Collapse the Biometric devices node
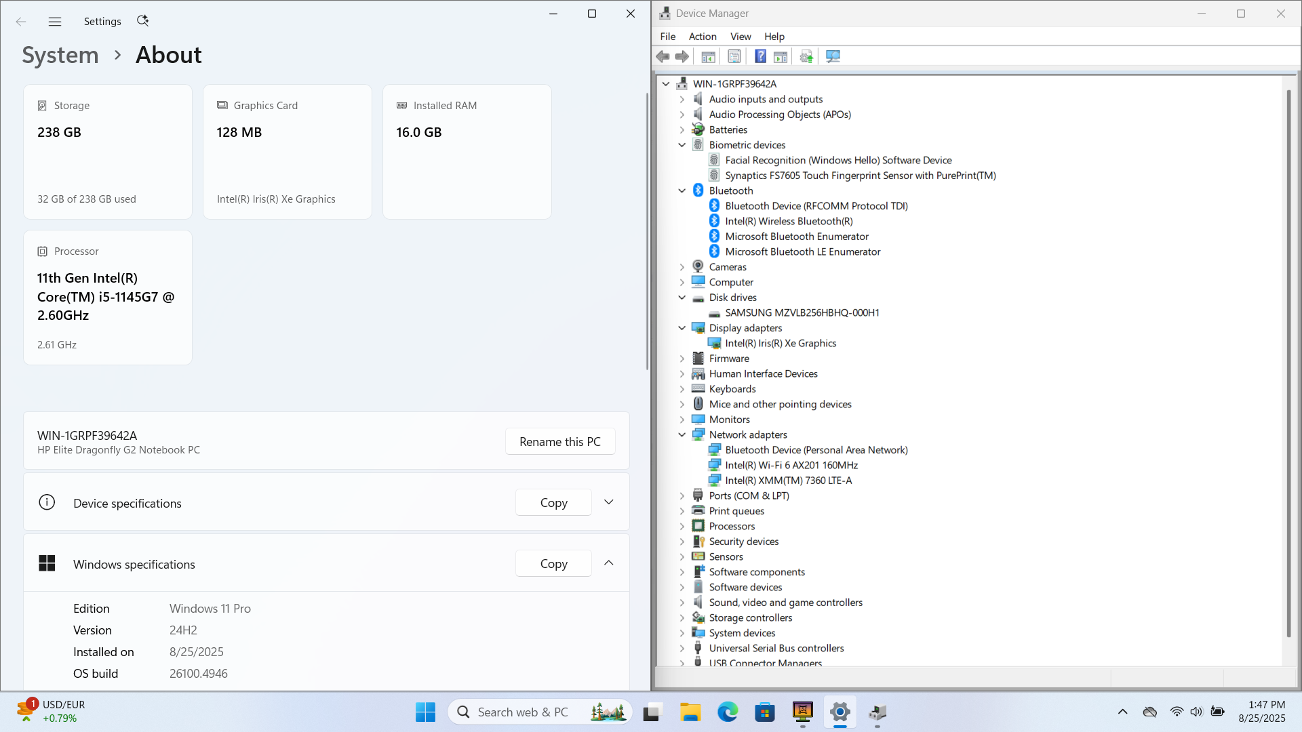This screenshot has width=1302, height=732. (x=682, y=145)
